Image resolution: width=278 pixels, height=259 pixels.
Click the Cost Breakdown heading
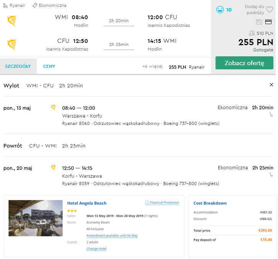tap(210, 203)
